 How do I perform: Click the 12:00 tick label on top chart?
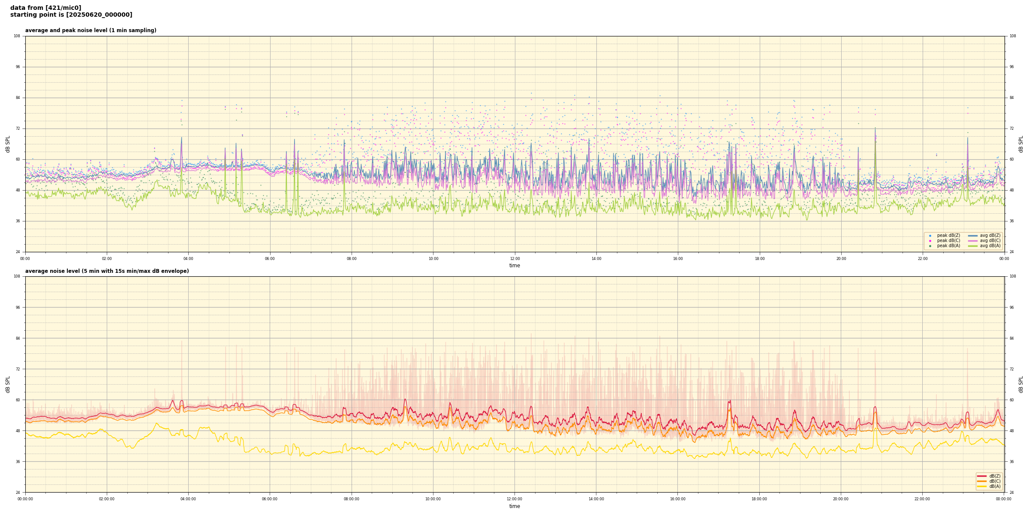pos(514,259)
